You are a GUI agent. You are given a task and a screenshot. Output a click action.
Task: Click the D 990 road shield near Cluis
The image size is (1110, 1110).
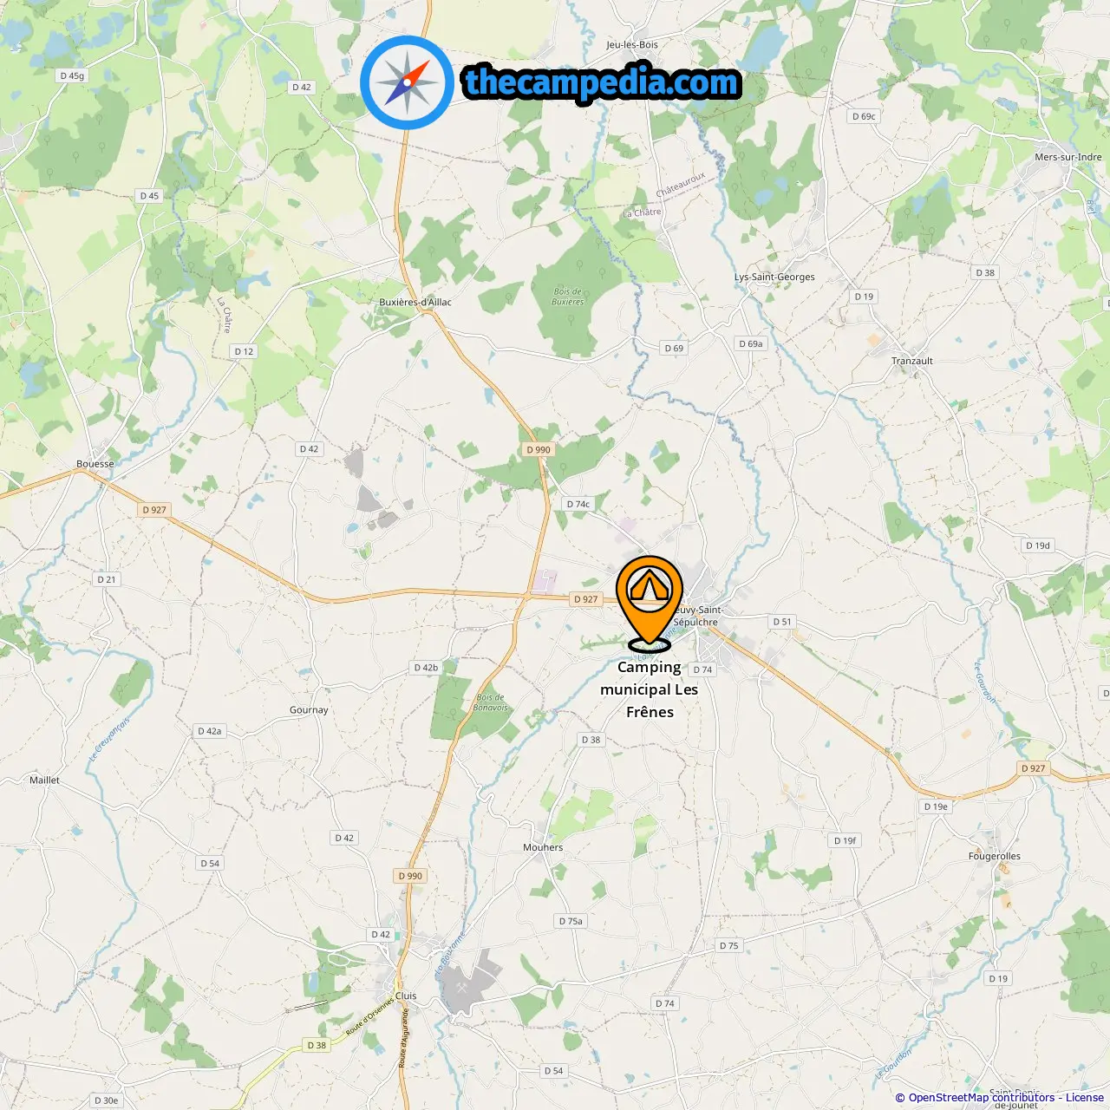[411, 876]
